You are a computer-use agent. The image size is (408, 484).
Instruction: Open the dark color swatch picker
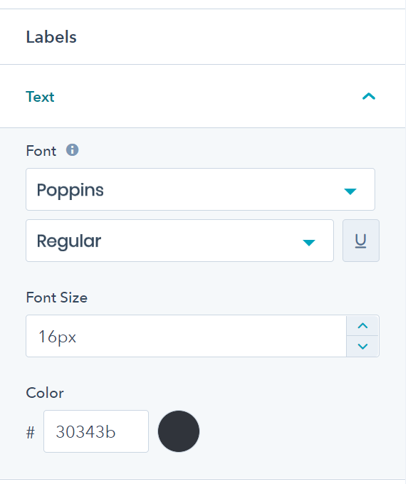click(179, 431)
